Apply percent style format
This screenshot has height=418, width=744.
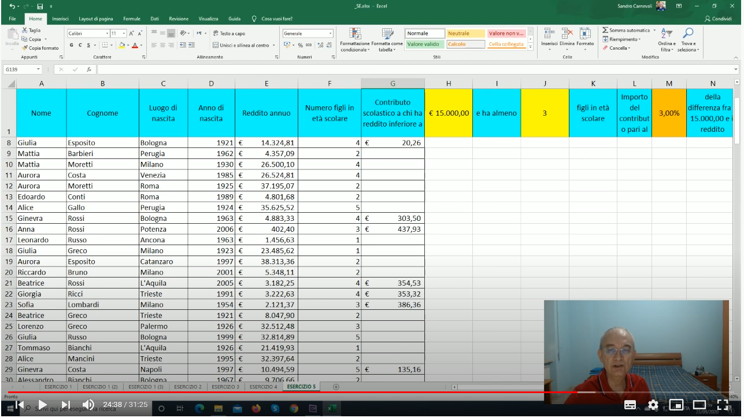pos(301,45)
